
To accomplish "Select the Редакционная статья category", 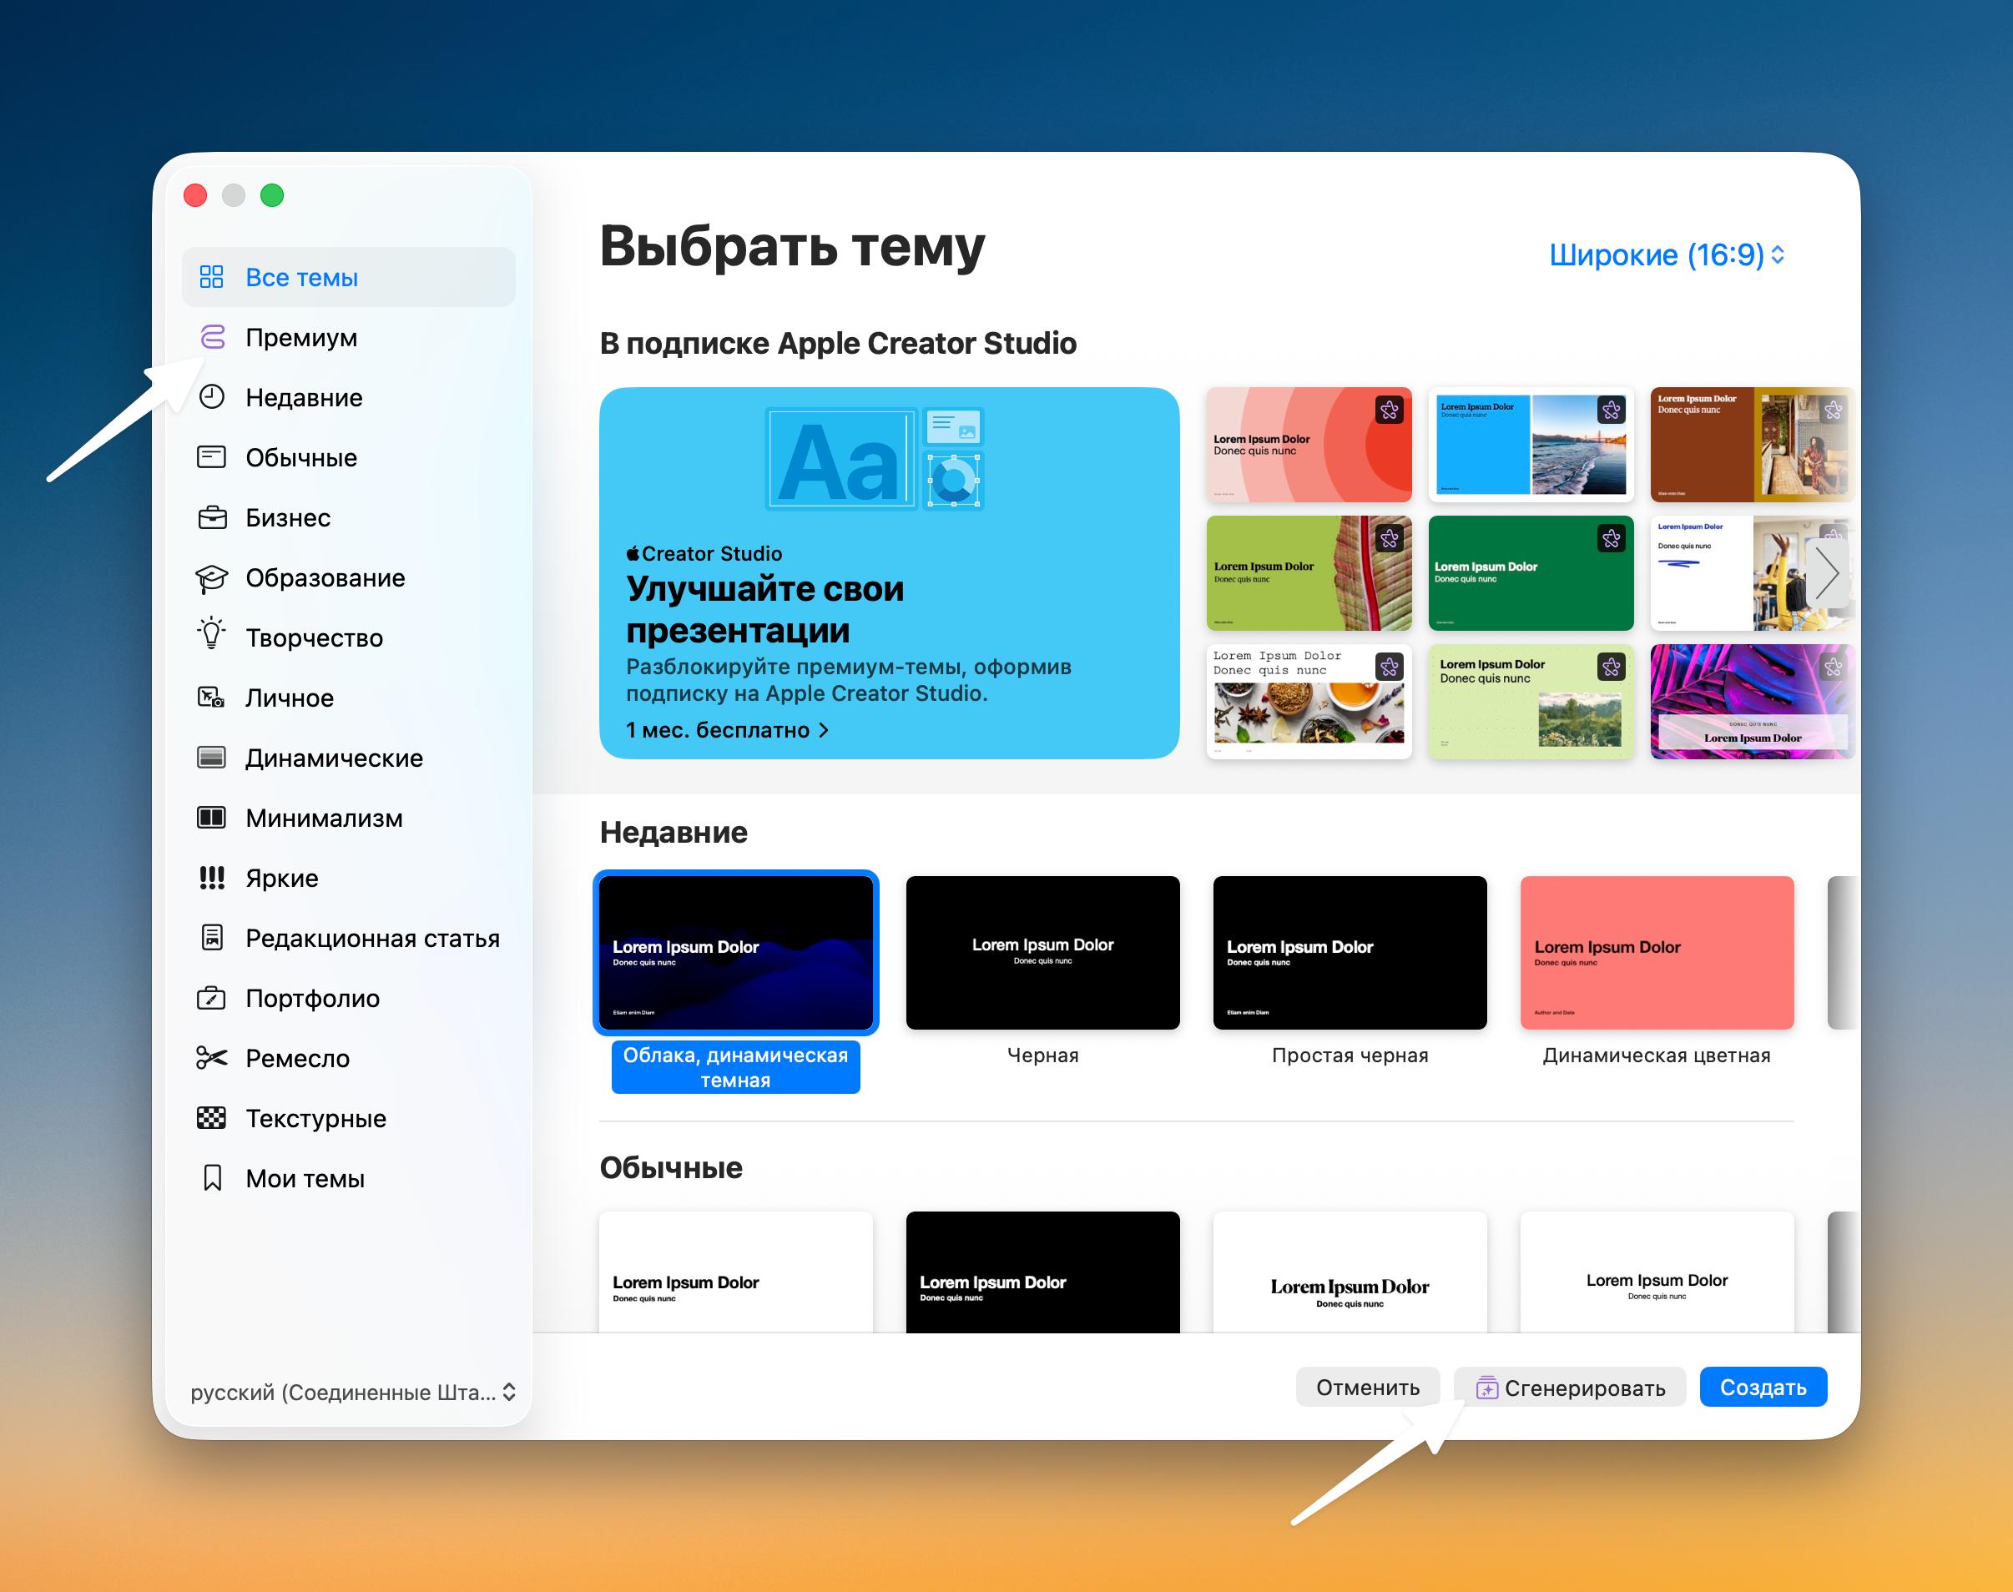I will tap(349, 939).
